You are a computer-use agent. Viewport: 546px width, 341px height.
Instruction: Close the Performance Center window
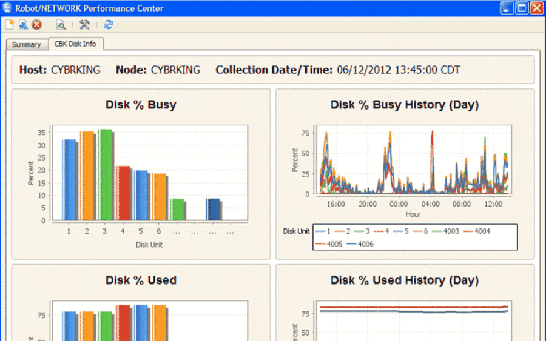pos(537,8)
